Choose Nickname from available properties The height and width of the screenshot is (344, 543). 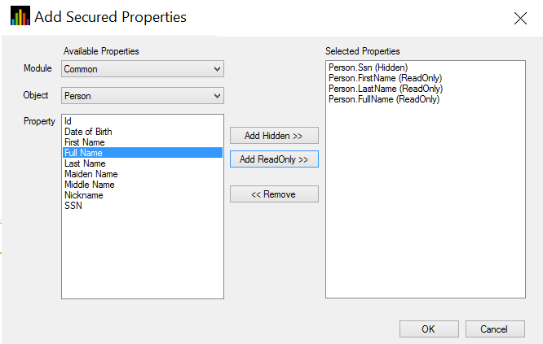click(x=84, y=195)
